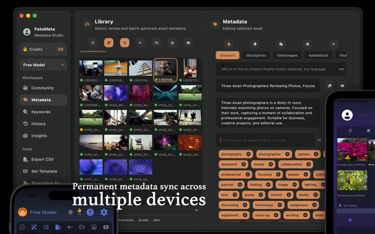
Task: Click the help question mark icon on phone
Action: [x=90, y=212]
